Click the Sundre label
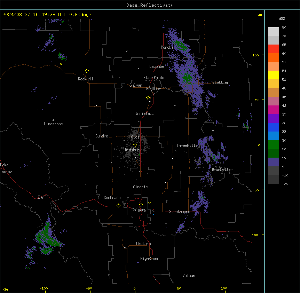This screenshot has width=300, height=293. (102, 136)
